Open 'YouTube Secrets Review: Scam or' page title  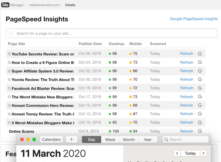point(43,54)
